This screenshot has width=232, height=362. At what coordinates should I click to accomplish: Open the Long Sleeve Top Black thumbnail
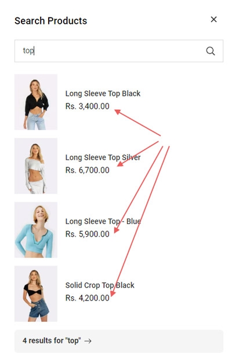(36, 102)
